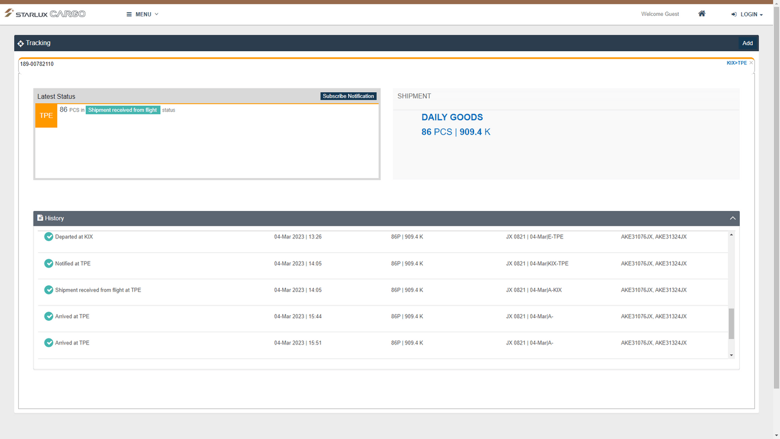Click Subscribe Notification button

click(x=349, y=96)
